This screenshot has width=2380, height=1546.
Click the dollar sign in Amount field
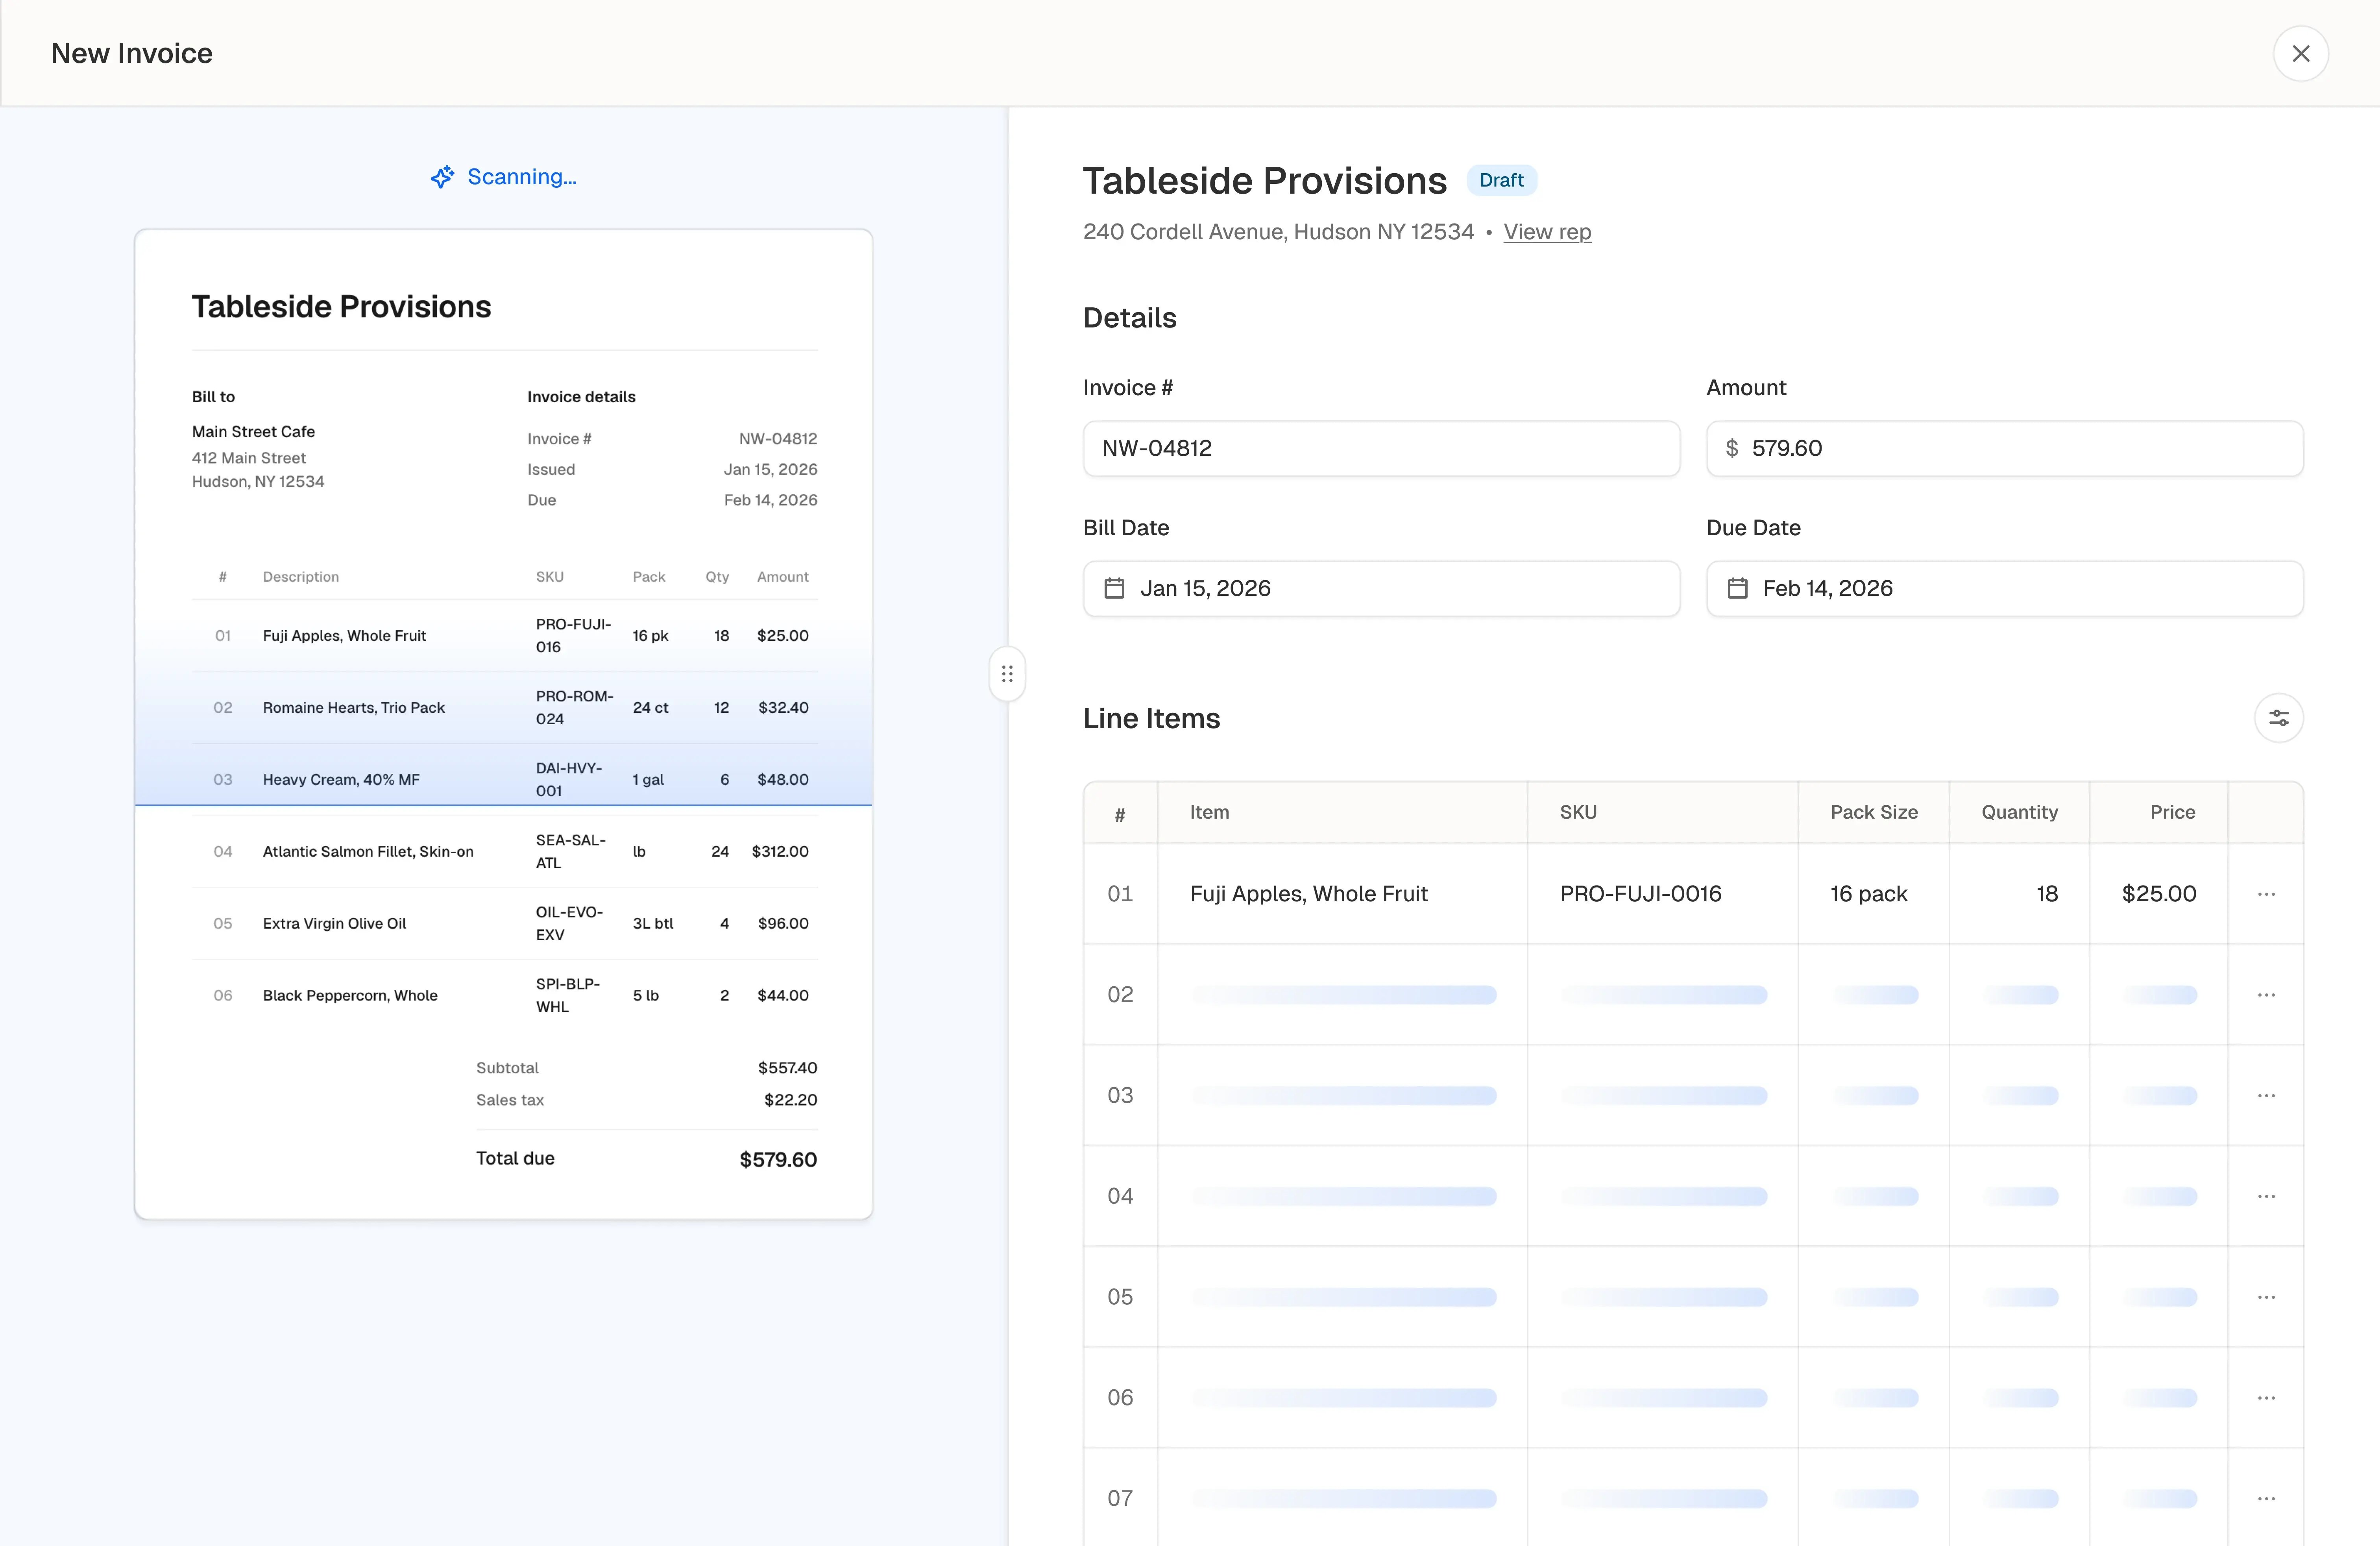[1731, 448]
